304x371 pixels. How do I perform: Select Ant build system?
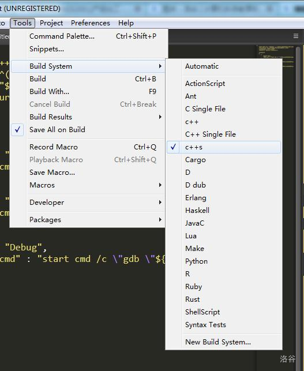(x=224, y=96)
